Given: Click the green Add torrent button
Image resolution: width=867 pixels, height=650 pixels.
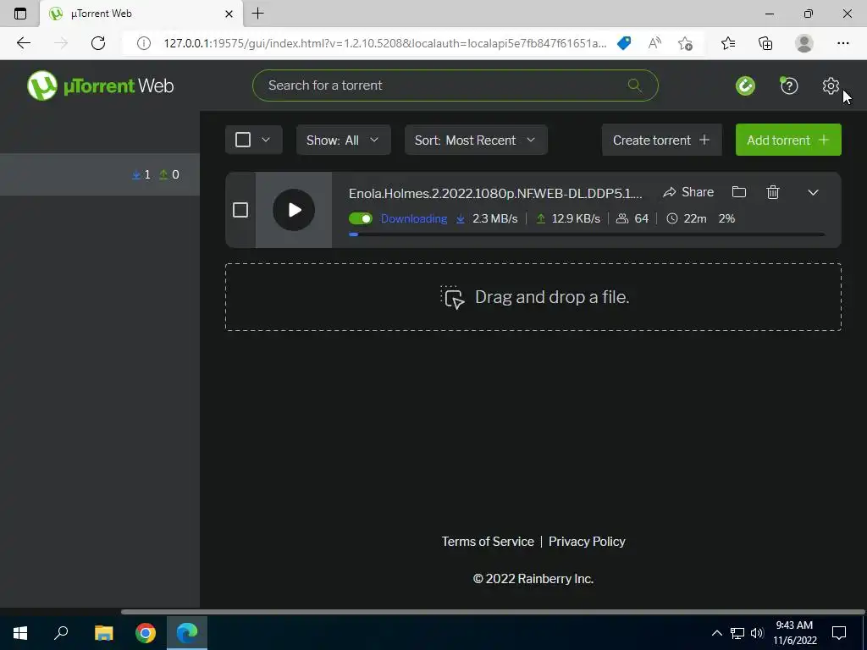Looking at the screenshot, I should 788,140.
